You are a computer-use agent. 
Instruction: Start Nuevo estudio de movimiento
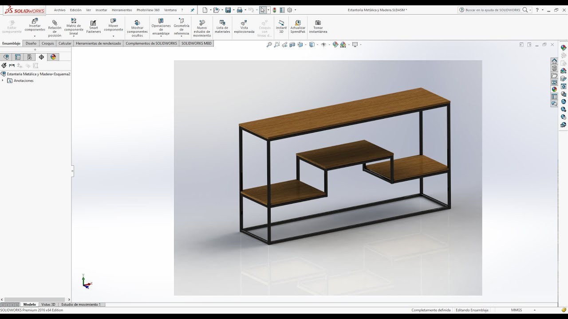[202, 28]
